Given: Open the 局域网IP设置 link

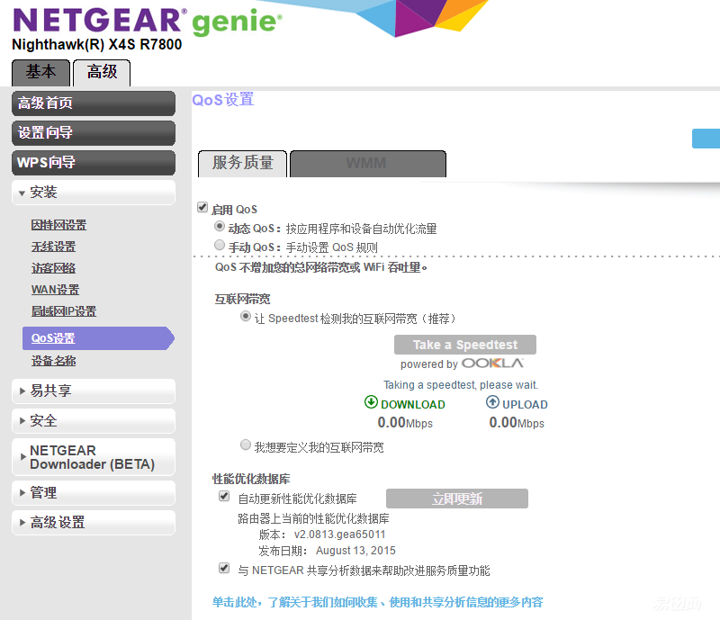Looking at the screenshot, I should 64,311.
